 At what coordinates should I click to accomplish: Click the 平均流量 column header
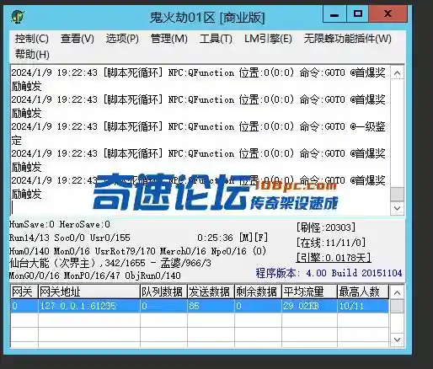[x=309, y=292]
